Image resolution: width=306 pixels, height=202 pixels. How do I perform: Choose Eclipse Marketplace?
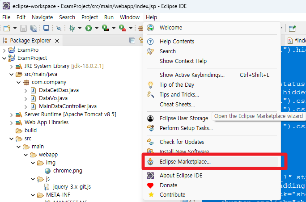212,162
